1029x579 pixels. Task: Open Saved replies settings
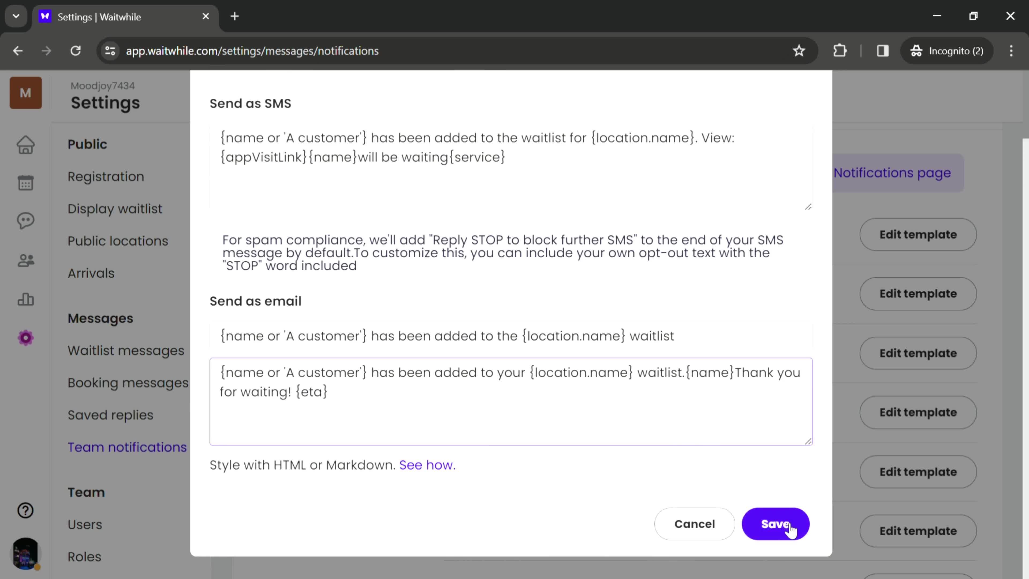110,415
